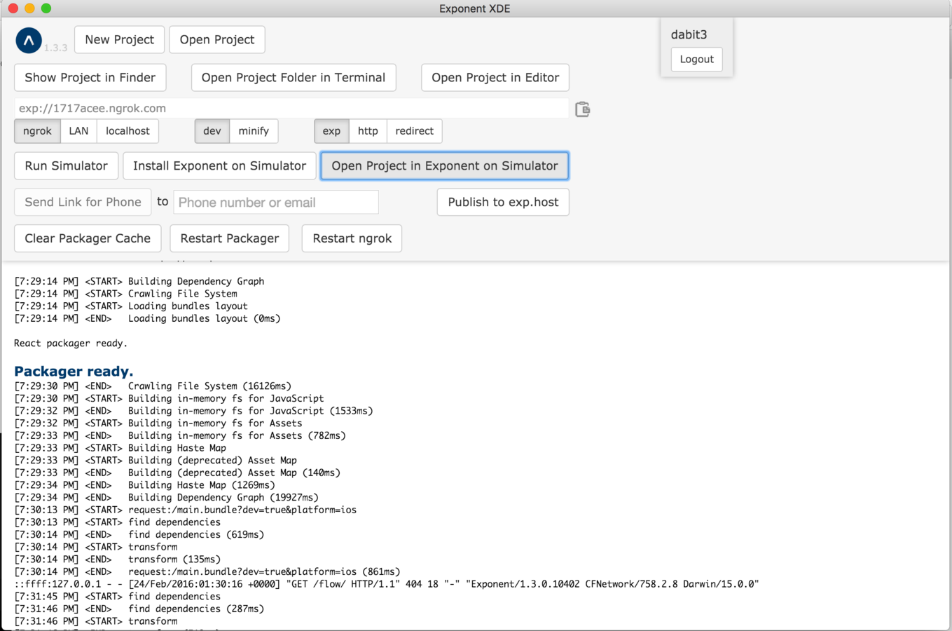Click the GET /flow/ HTTP/1.1 404 log line

pyautogui.click(x=387, y=584)
